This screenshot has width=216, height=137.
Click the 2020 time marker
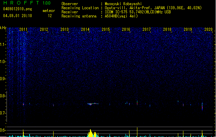pyautogui.click(x=208, y=29)
